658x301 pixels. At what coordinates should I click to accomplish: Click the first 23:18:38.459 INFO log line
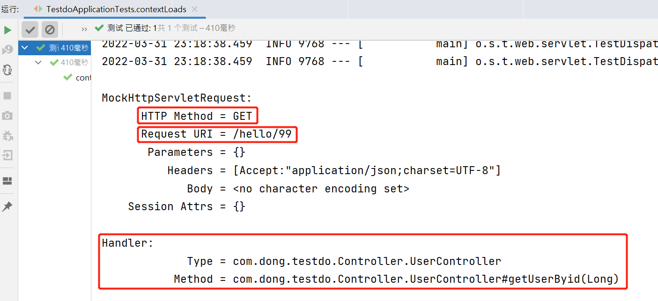(379, 44)
